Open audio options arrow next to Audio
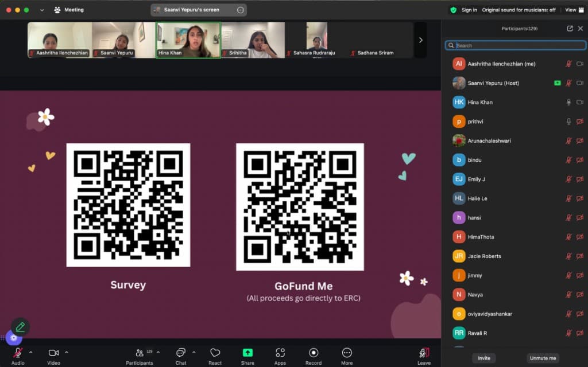This screenshot has height=367, width=588. point(31,353)
